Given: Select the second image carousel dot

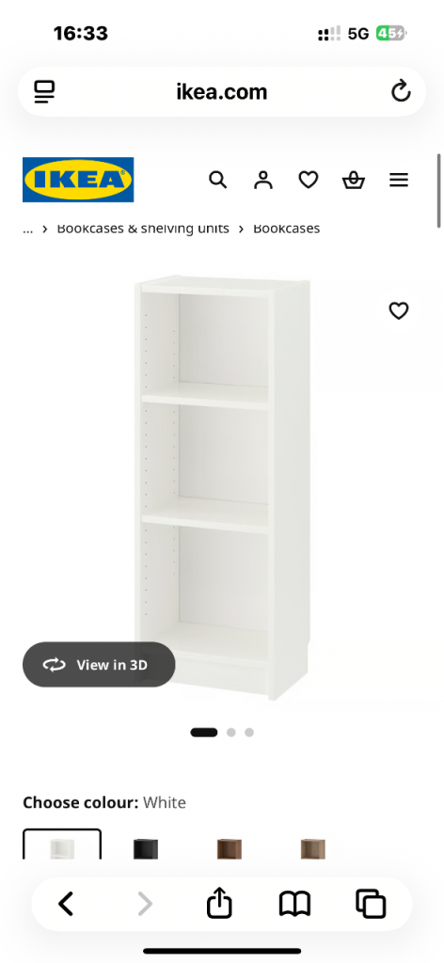Looking at the screenshot, I should coord(230,732).
